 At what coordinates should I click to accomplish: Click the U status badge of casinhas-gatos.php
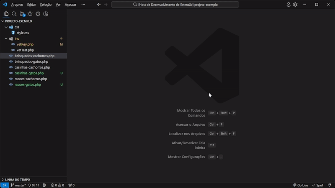tap(62, 73)
